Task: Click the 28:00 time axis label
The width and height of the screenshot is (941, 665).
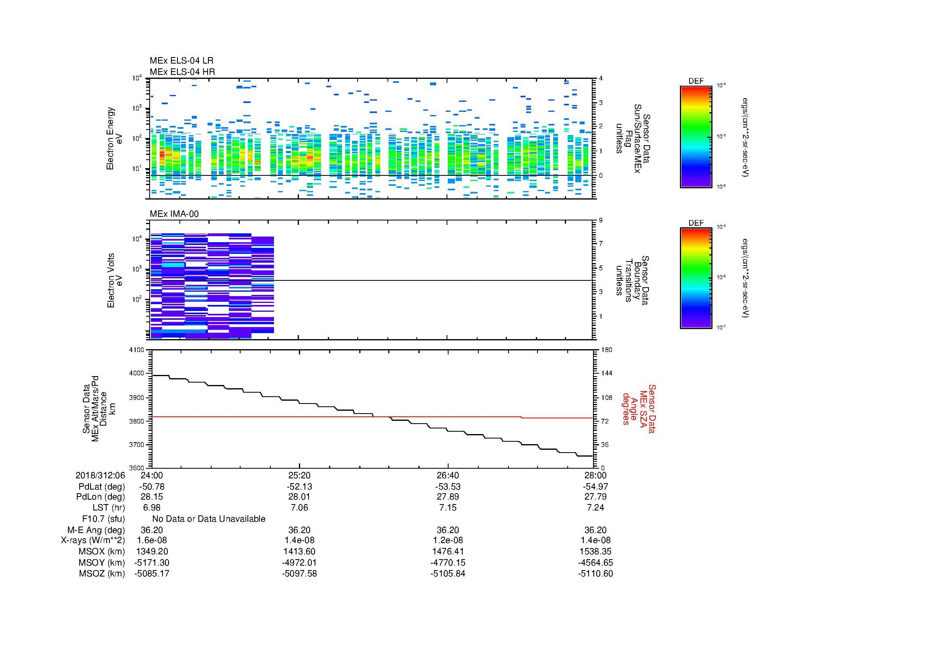Action: [x=595, y=475]
